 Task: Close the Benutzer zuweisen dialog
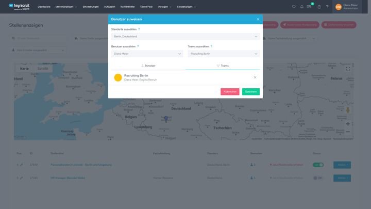click(x=258, y=19)
